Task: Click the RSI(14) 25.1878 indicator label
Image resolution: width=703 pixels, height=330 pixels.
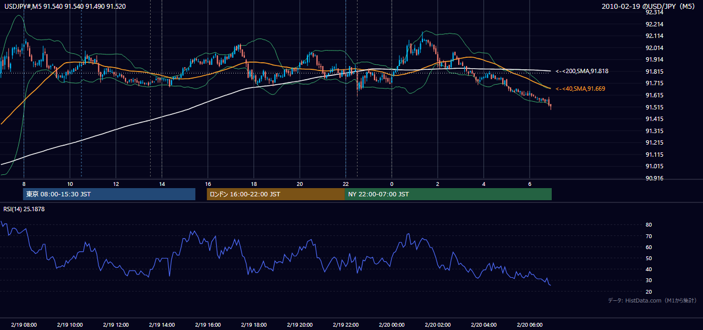Action: pyautogui.click(x=24, y=209)
